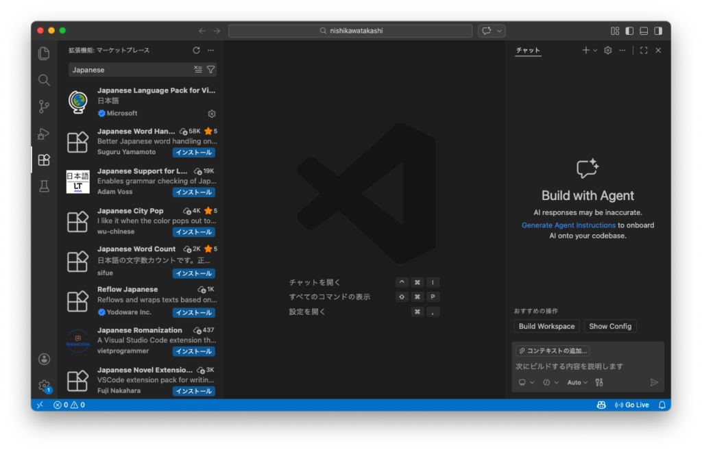The height and width of the screenshot is (452, 702).
Task: Open the chat dropdown next to the title search bar
Action: (500, 31)
